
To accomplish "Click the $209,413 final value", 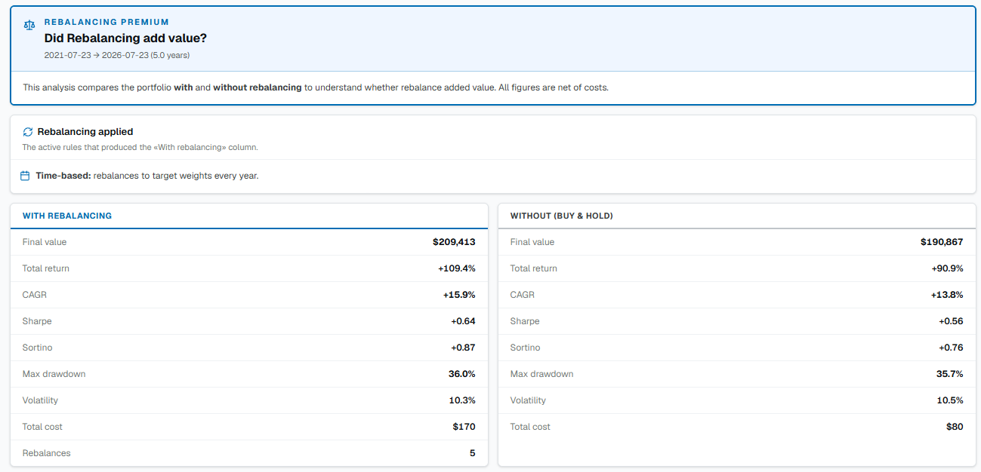I will click(454, 242).
